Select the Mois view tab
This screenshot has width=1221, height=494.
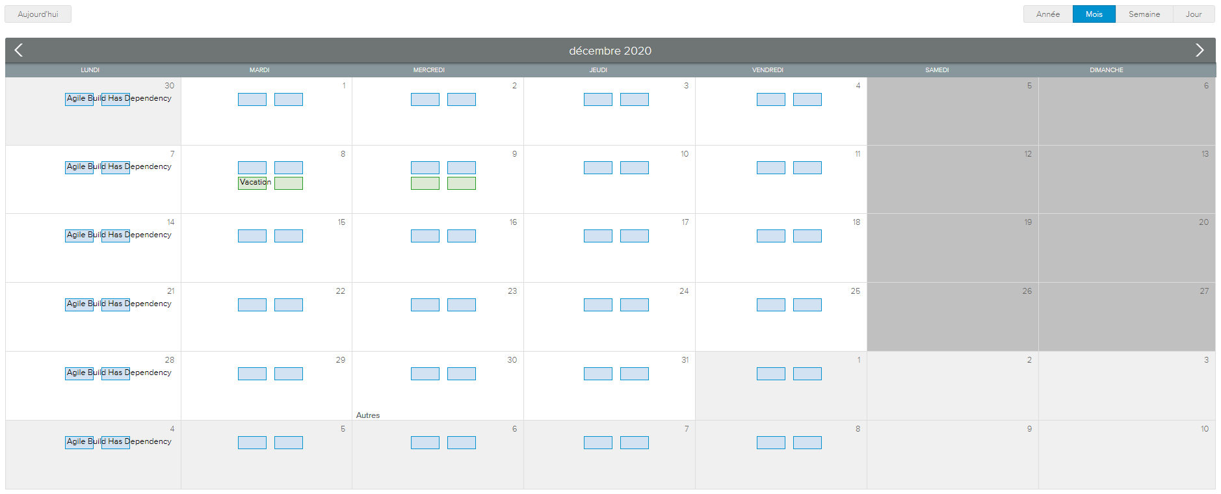tap(1094, 14)
